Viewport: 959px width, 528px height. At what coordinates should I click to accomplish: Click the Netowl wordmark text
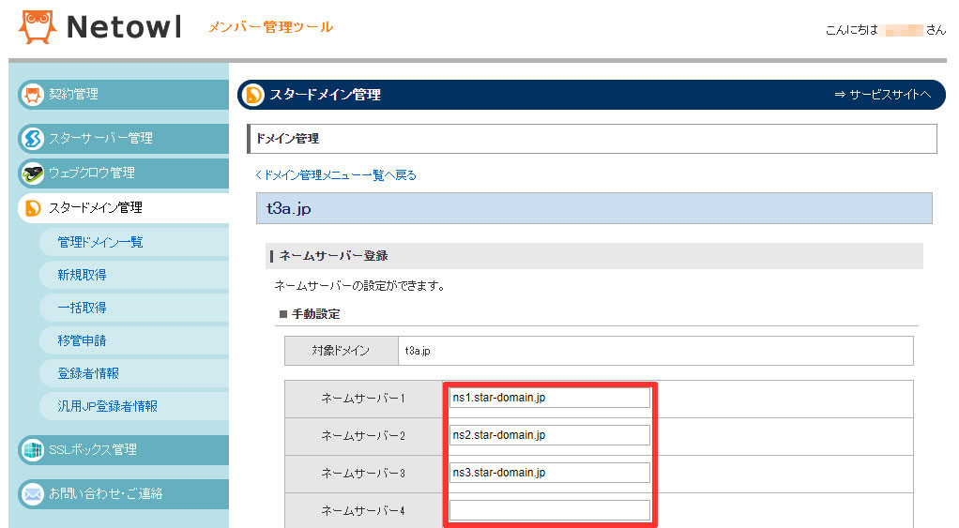[x=124, y=27]
